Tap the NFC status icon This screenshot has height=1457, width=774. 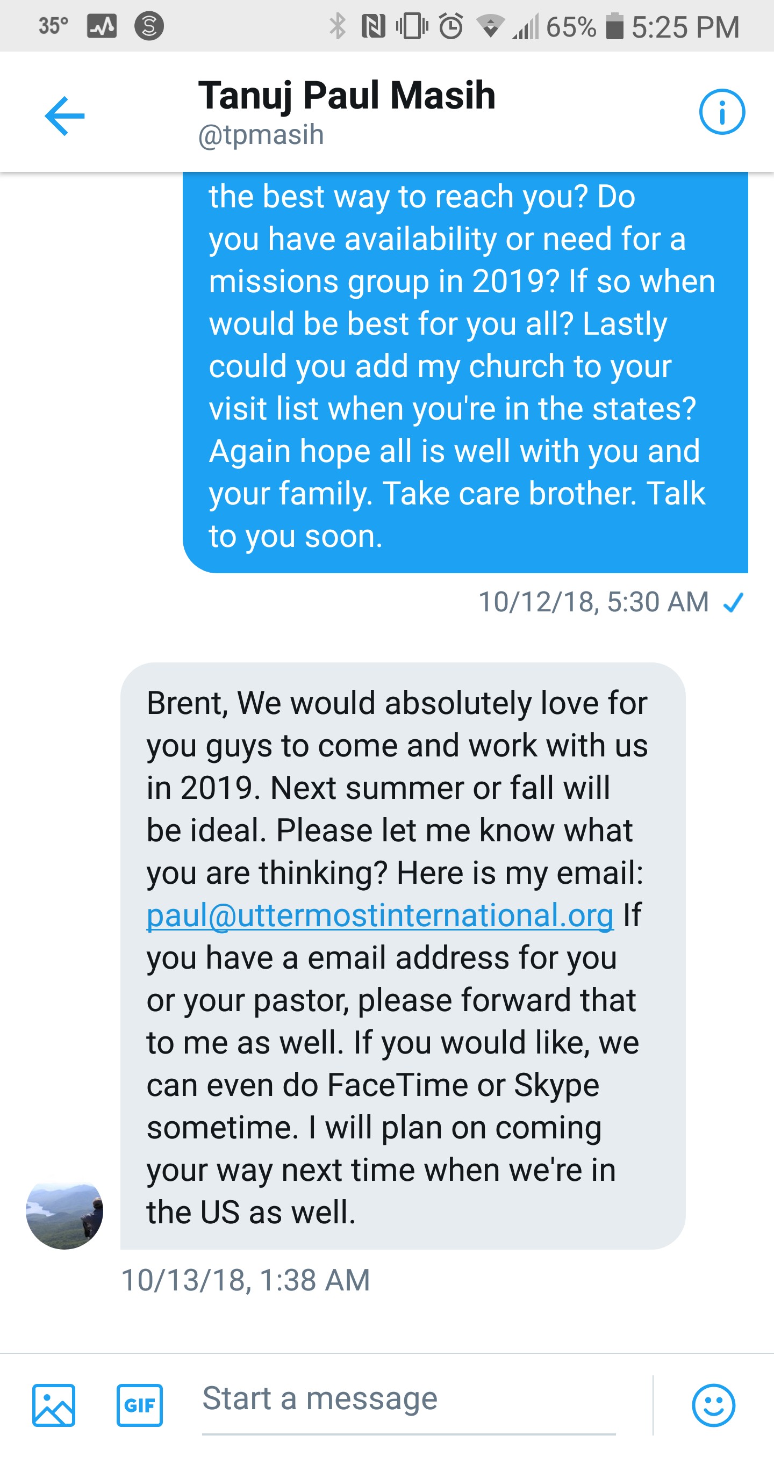pyautogui.click(x=373, y=26)
